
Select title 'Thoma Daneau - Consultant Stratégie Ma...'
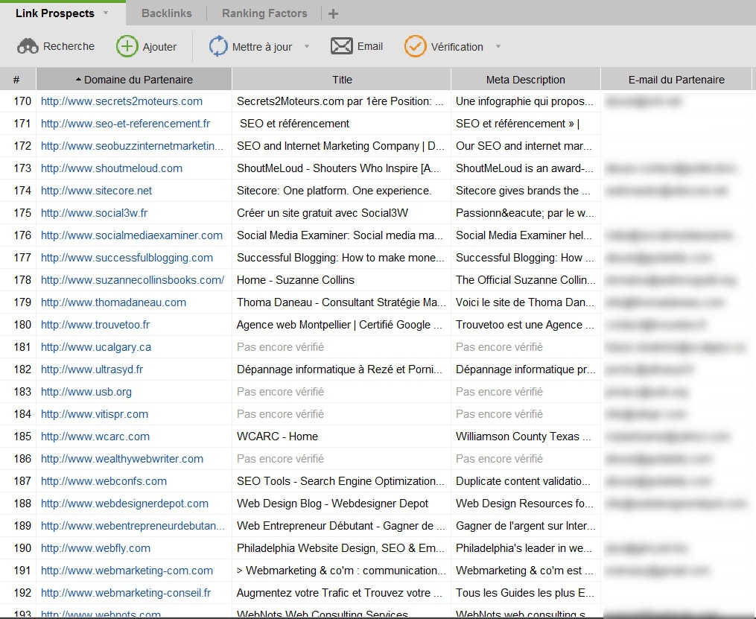(x=341, y=302)
